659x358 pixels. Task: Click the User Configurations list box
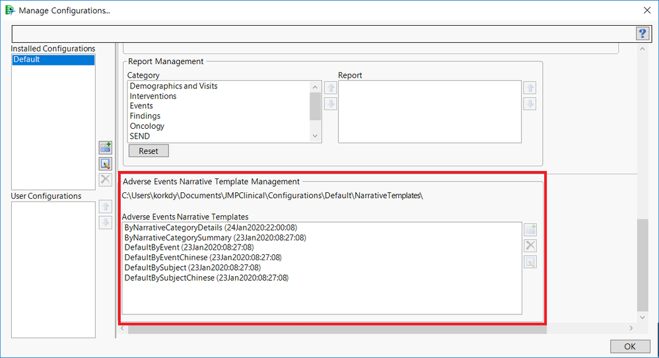click(53, 269)
